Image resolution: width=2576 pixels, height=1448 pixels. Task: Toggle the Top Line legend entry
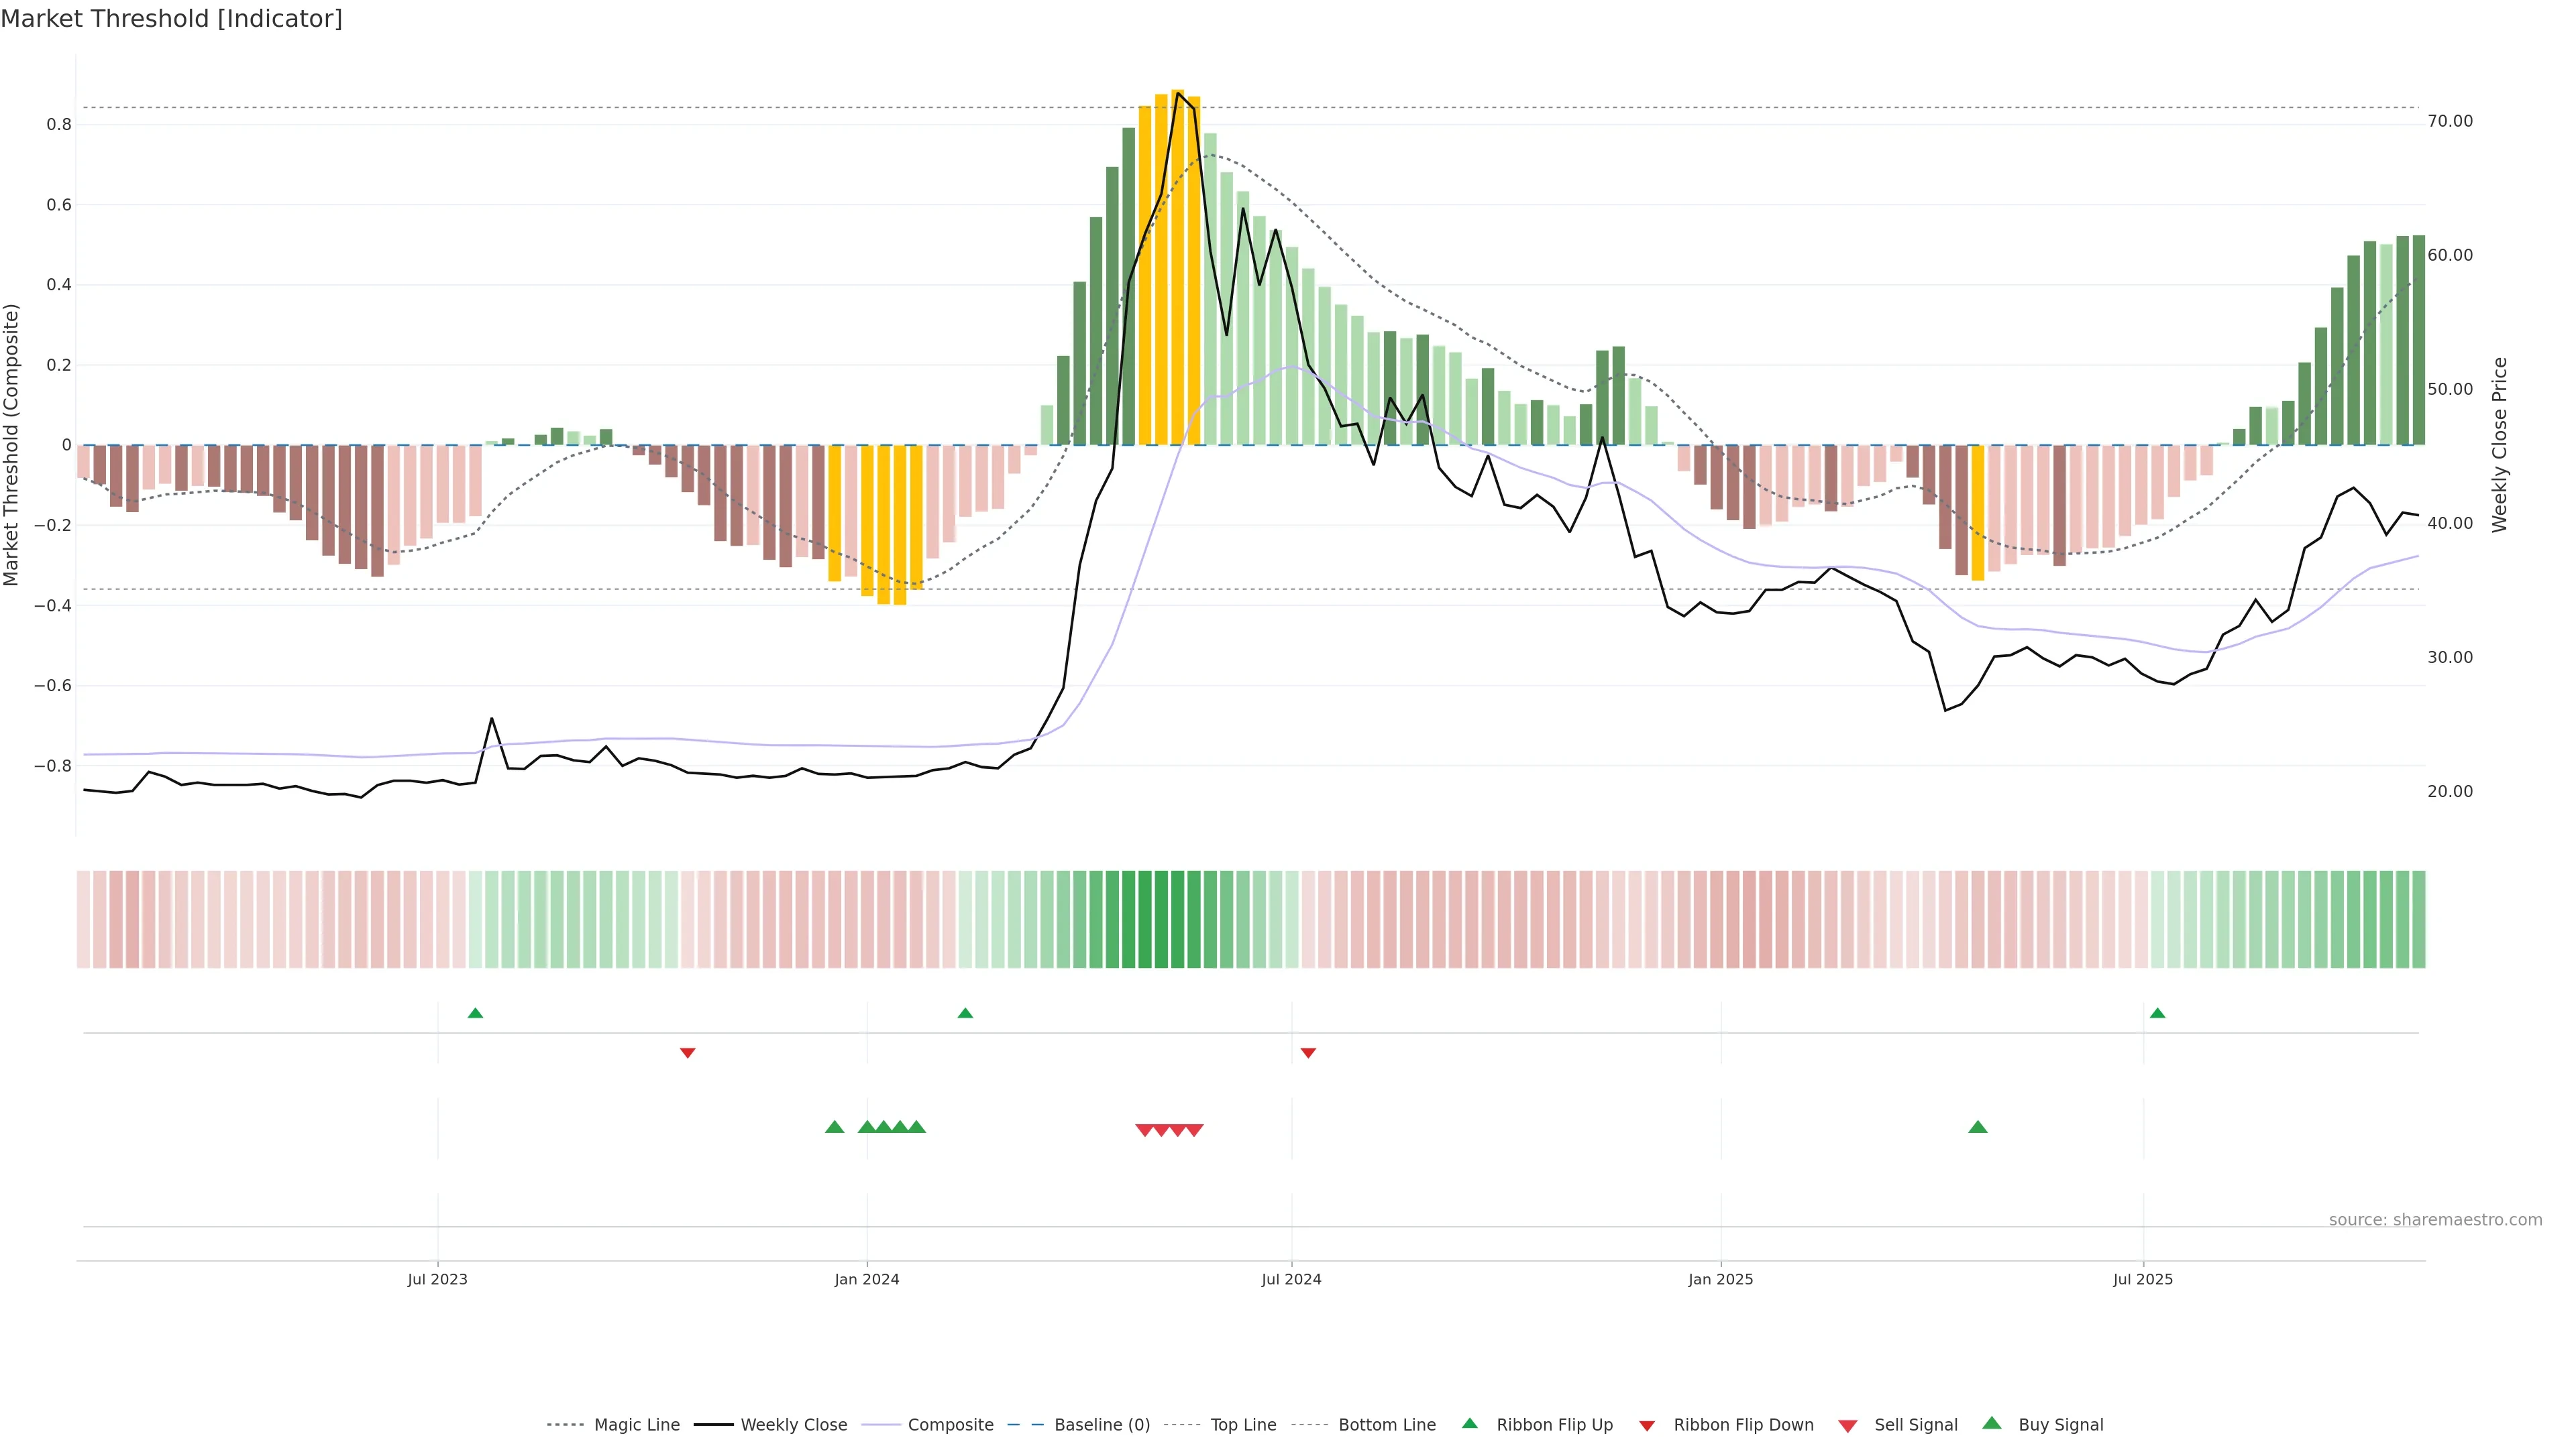coord(1243,1425)
